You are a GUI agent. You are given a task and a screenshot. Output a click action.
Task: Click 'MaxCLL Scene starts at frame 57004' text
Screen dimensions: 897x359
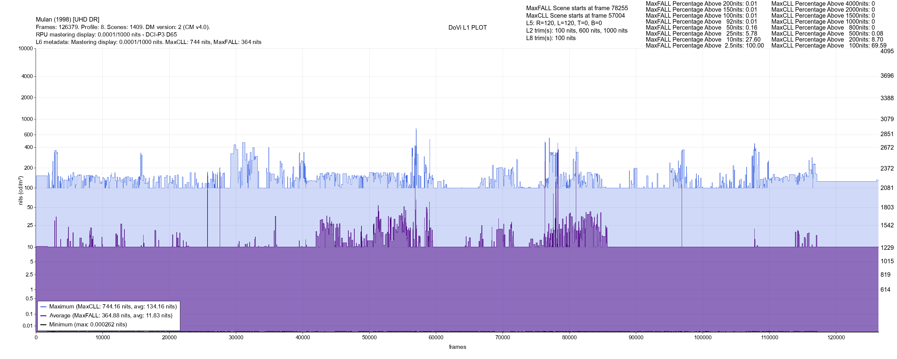[x=575, y=16]
